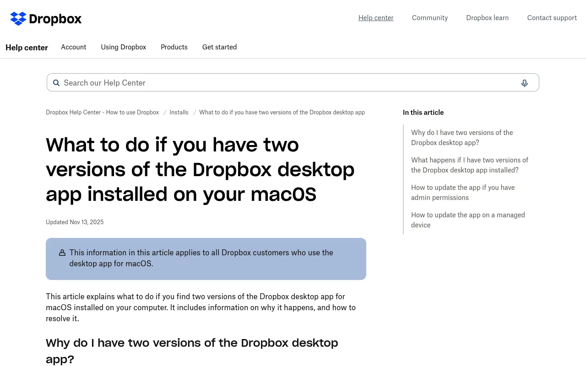Open the Community link
This screenshot has width=586, height=366.
pyautogui.click(x=430, y=18)
